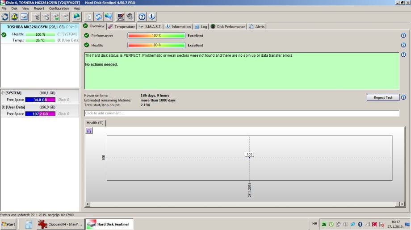Open the View menu
The width and height of the screenshot is (411, 230).
(25, 8)
